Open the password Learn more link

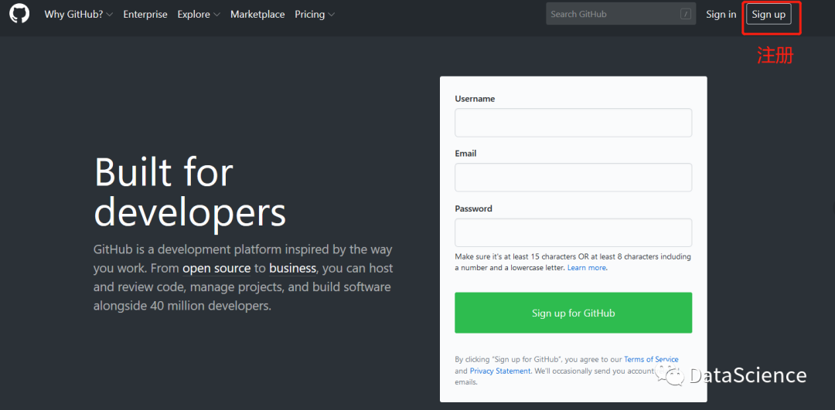coord(586,268)
